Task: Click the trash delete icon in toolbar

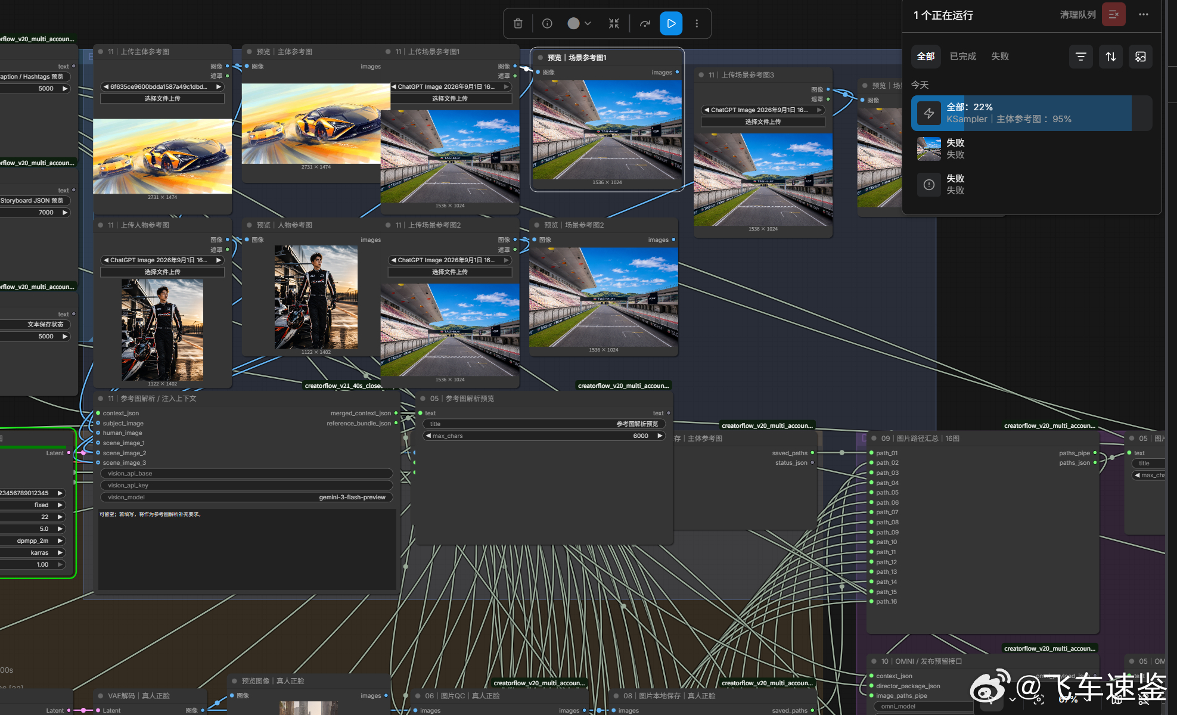Action: 518,23
